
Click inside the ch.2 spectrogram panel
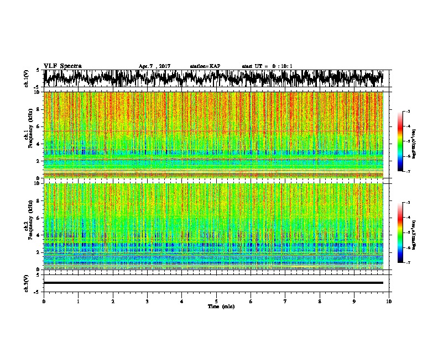(x=213, y=226)
